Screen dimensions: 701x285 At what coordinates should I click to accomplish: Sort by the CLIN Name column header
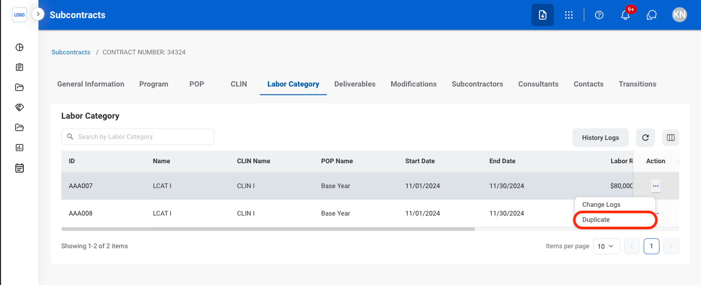253,161
